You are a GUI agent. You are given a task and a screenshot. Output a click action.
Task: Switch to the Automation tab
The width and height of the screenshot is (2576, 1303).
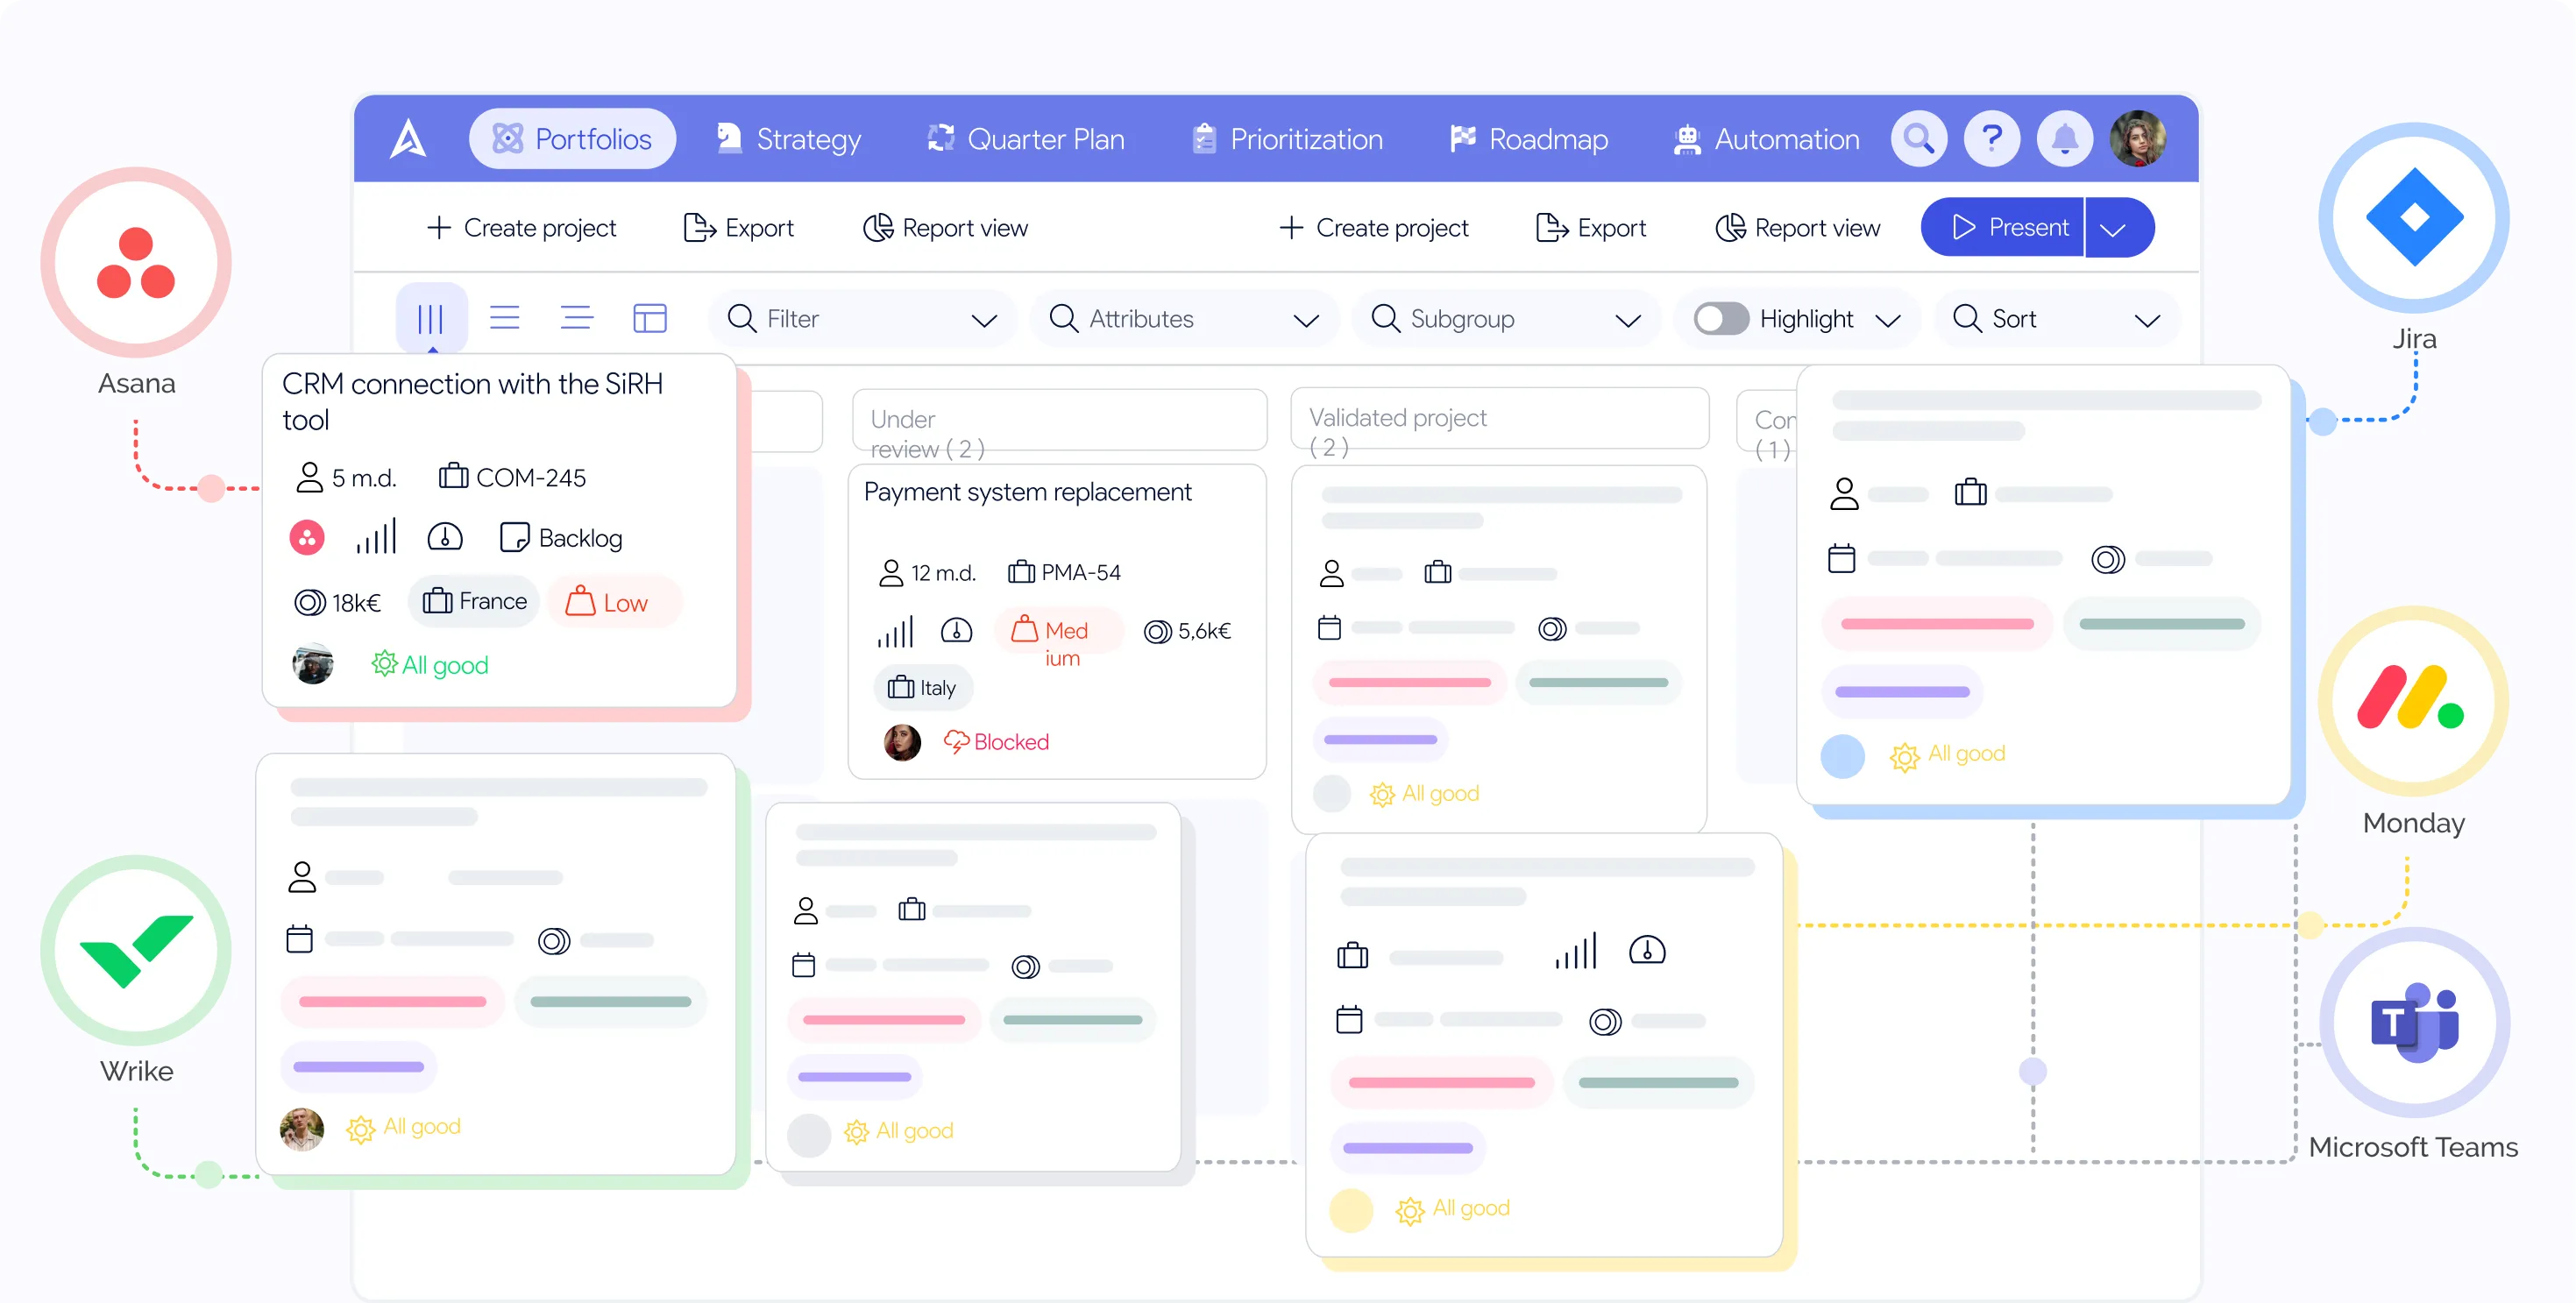[x=1766, y=138]
